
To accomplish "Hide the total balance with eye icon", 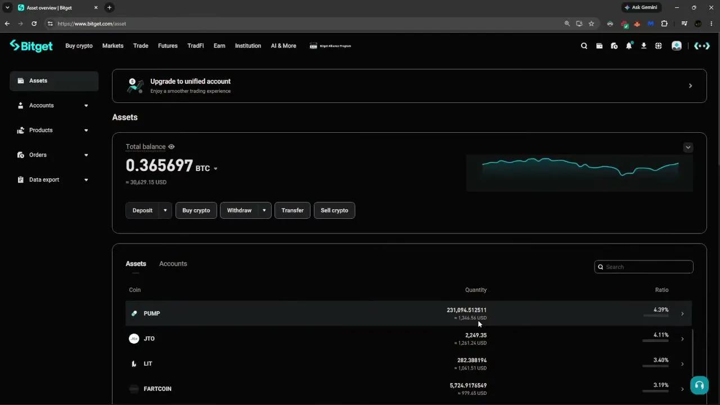I will (x=172, y=147).
